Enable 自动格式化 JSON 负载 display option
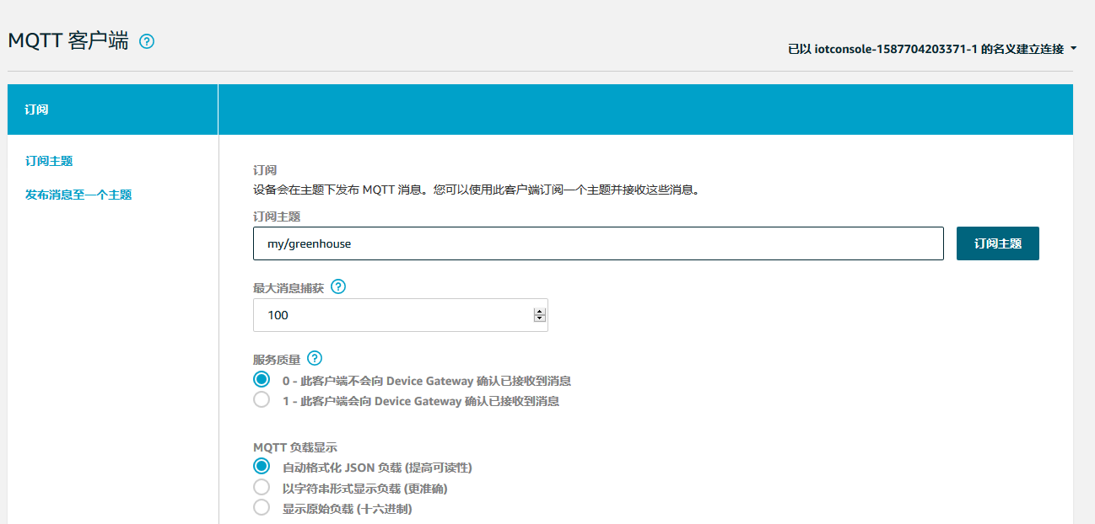This screenshot has height=524, width=1095. point(262,467)
